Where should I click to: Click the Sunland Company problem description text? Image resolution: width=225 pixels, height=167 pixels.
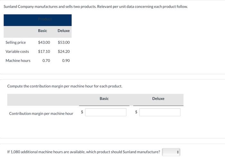coord(95,6)
